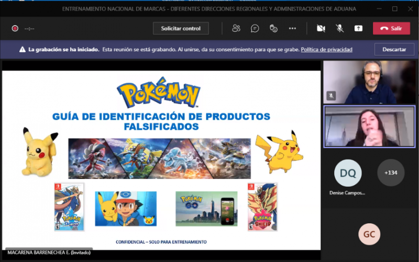The image size is (419, 262).
Task: Leave the meeting with Salir
Action: point(391,28)
